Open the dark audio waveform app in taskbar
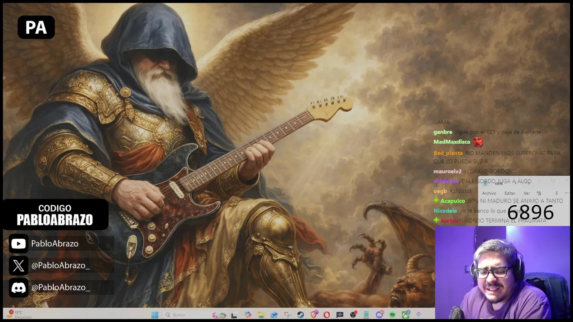573x322 pixels. coord(340,315)
